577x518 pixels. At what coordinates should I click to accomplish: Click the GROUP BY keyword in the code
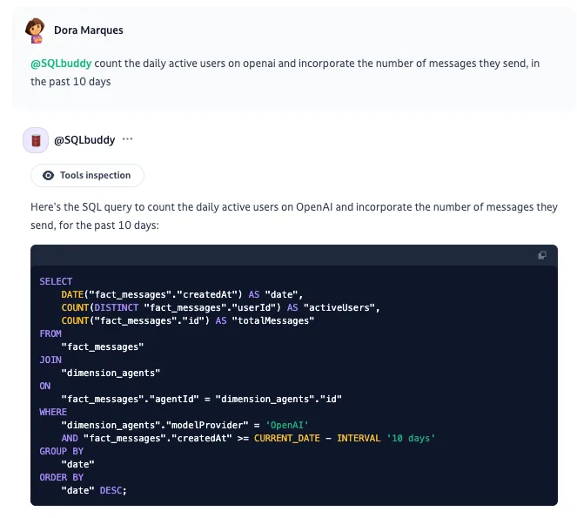(62, 451)
